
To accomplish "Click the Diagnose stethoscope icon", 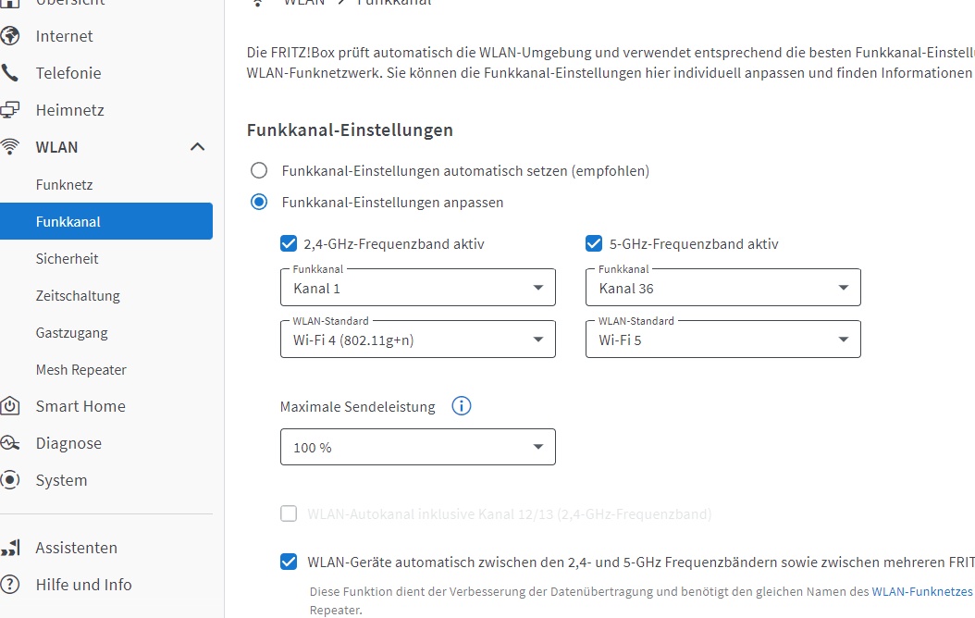I will 13,443.
